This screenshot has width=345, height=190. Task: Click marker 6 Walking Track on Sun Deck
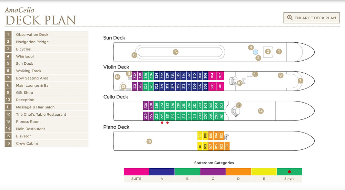point(134,55)
